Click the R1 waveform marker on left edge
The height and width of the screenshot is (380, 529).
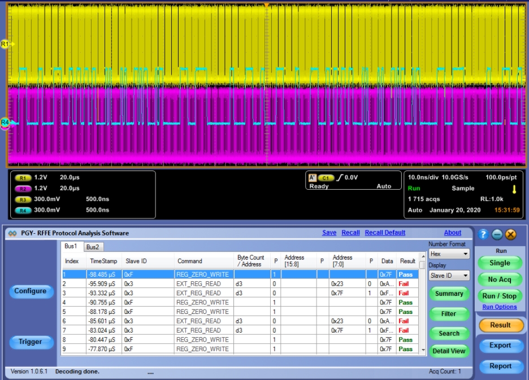pyautogui.click(x=6, y=43)
